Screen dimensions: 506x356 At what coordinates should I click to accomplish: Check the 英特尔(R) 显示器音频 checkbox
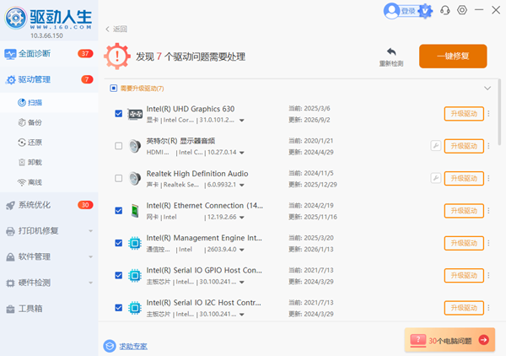coord(118,146)
